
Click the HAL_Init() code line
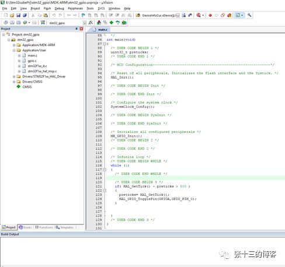coord(122,78)
